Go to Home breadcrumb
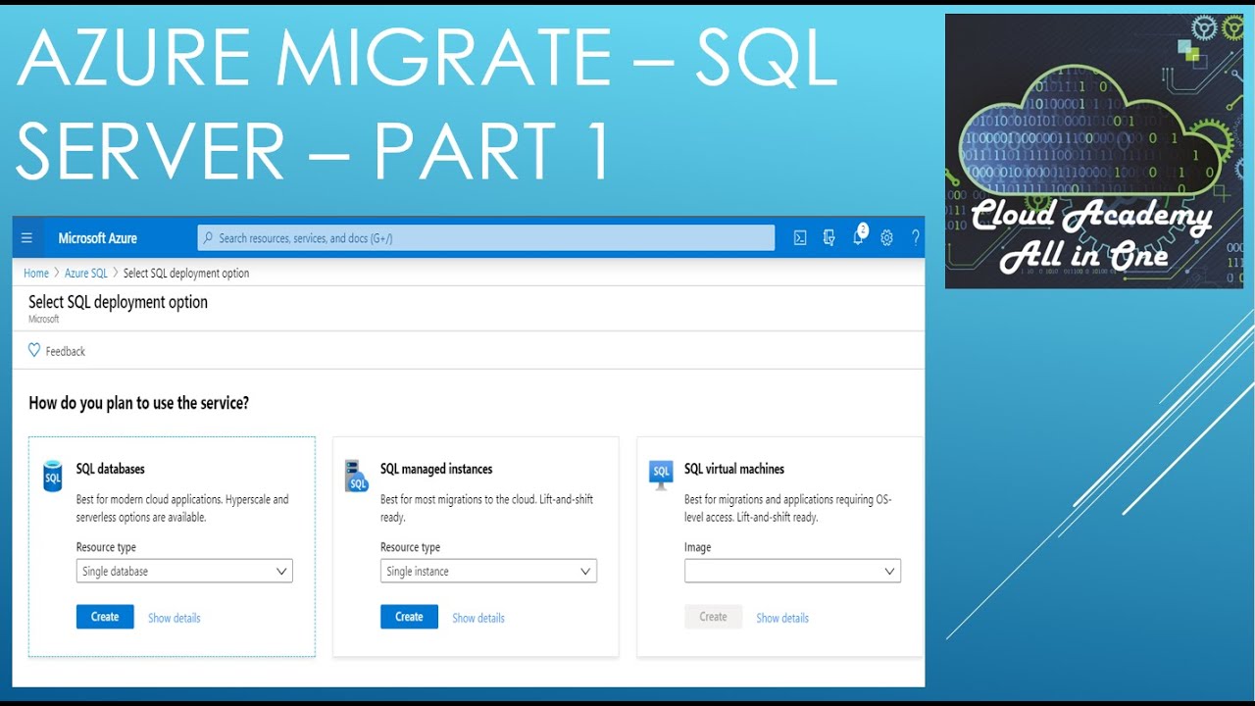Screen dimensions: 1255x706 click(x=36, y=274)
